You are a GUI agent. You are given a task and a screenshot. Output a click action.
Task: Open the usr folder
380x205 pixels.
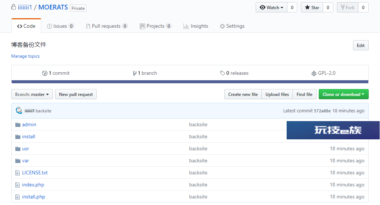click(x=26, y=149)
